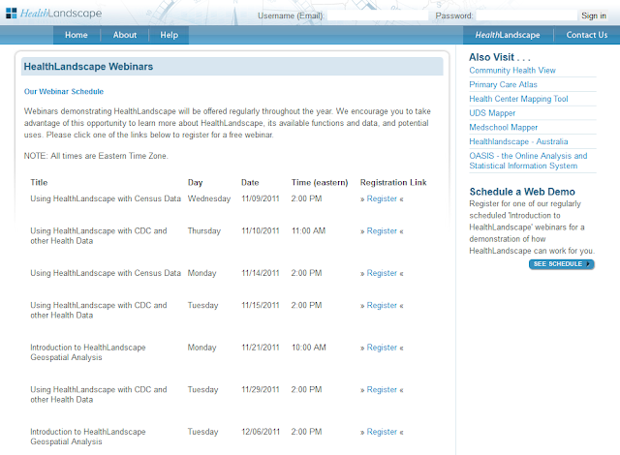Image resolution: width=620 pixels, height=455 pixels.
Task: Go to HealthLandscape nav tab
Action: pos(508,35)
